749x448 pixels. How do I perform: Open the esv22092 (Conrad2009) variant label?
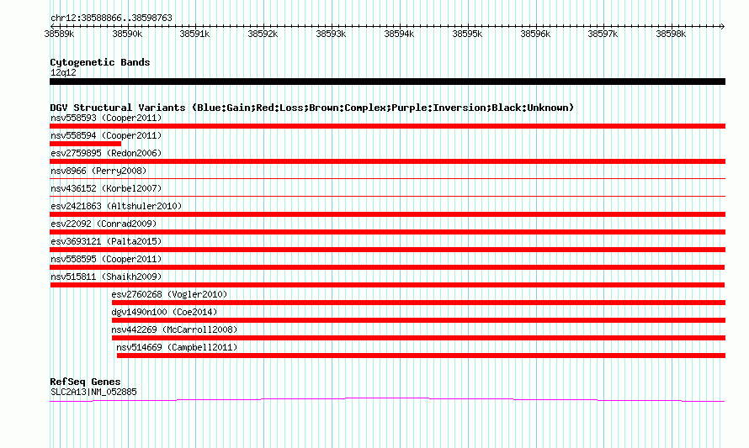tap(104, 224)
